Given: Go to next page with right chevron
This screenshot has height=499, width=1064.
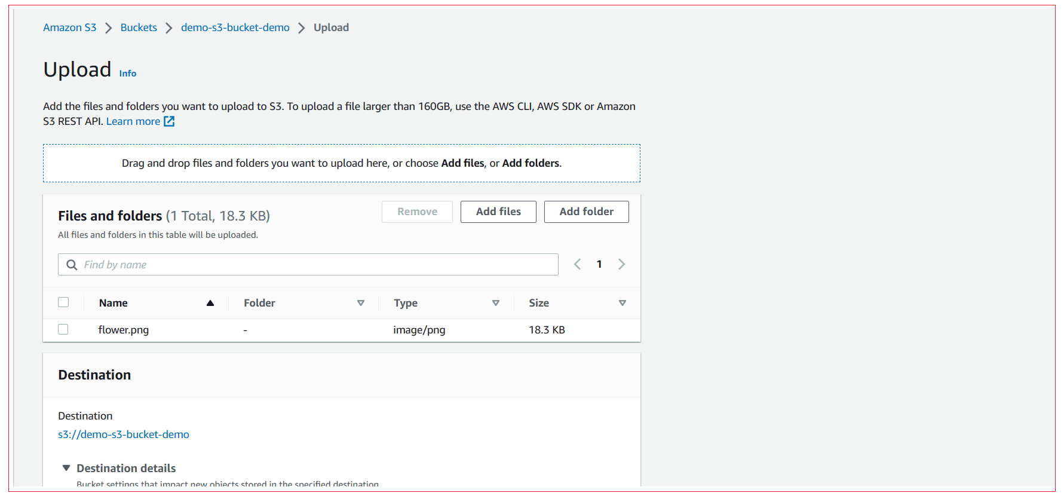Looking at the screenshot, I should (x=621, y=264).
